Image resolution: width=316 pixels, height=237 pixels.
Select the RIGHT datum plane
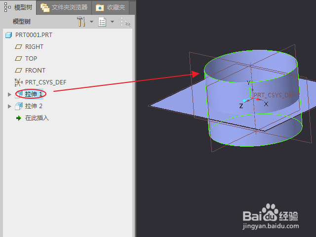pos(34,47)
